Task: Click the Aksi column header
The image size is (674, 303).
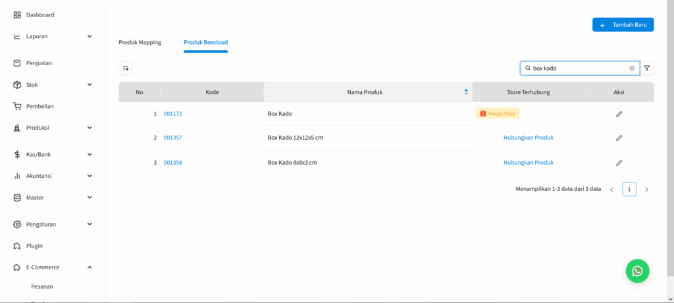Action: point(619,92)
